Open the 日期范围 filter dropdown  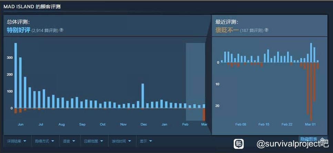click(94, 141)
